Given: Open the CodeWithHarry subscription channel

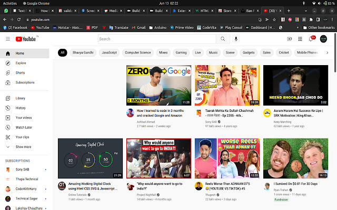Looking at the screenshot, I should (26, 188).
